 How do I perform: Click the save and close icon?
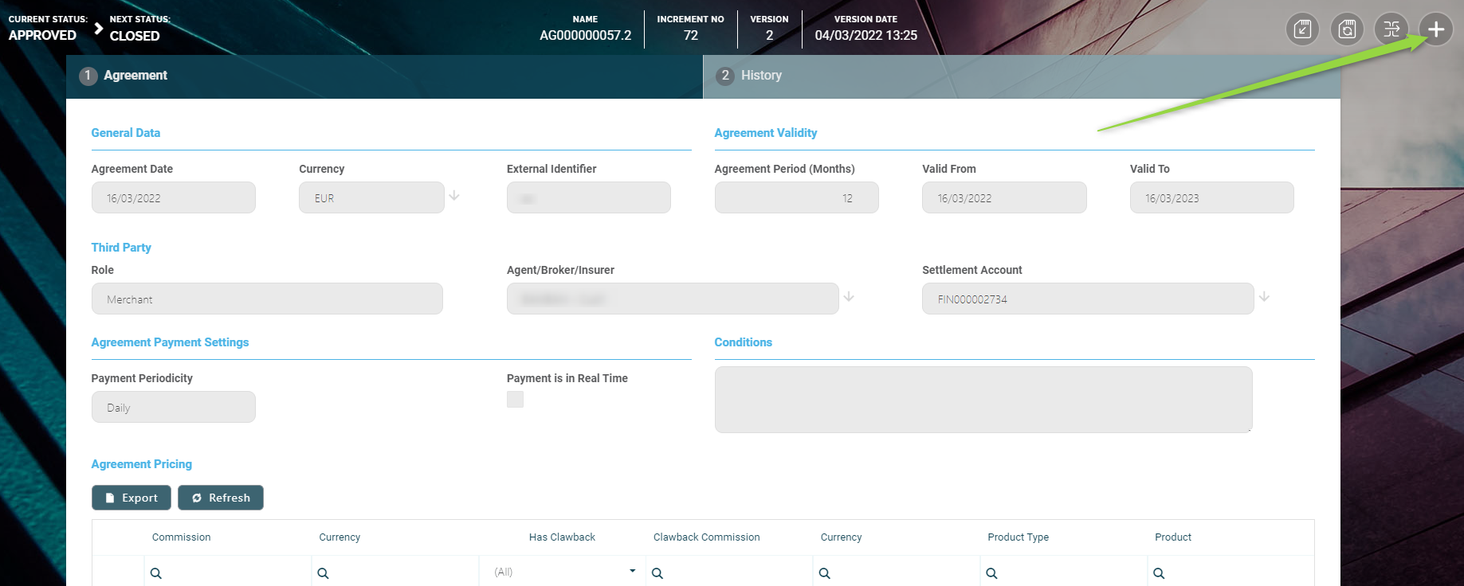1302,29
